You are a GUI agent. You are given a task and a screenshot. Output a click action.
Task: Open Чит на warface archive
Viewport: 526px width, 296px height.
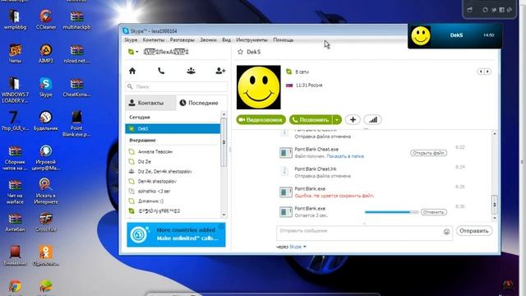tap(15, 192)
